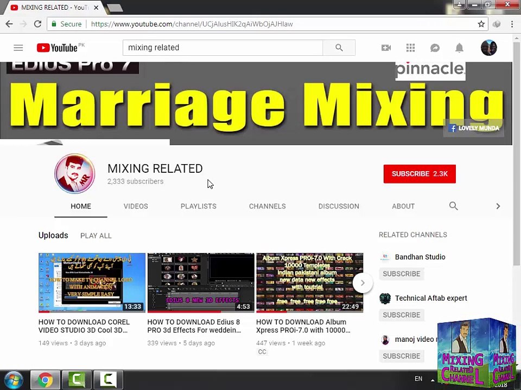Click the CC badge under Album Xpress video

point(262,352)
